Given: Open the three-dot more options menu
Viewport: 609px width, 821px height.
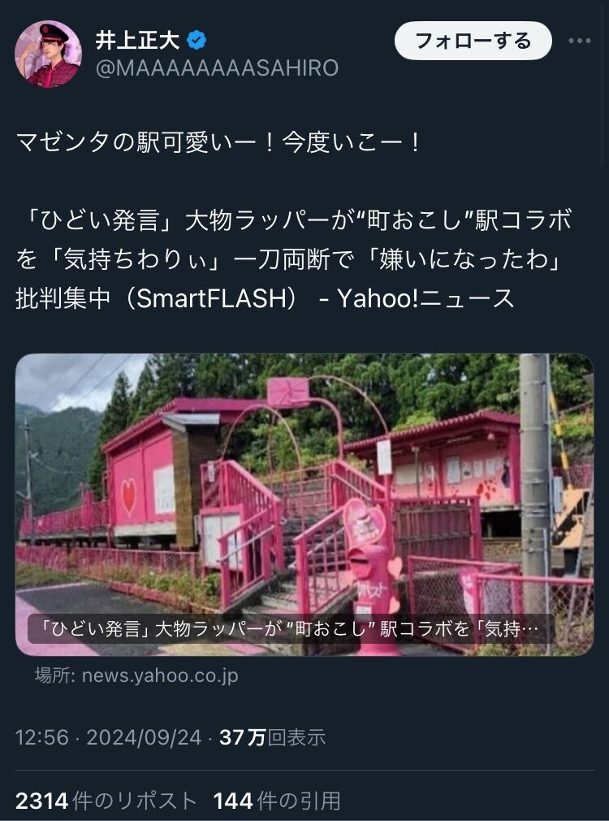Looking at the screenshot, I should click(x=580, y=41).
